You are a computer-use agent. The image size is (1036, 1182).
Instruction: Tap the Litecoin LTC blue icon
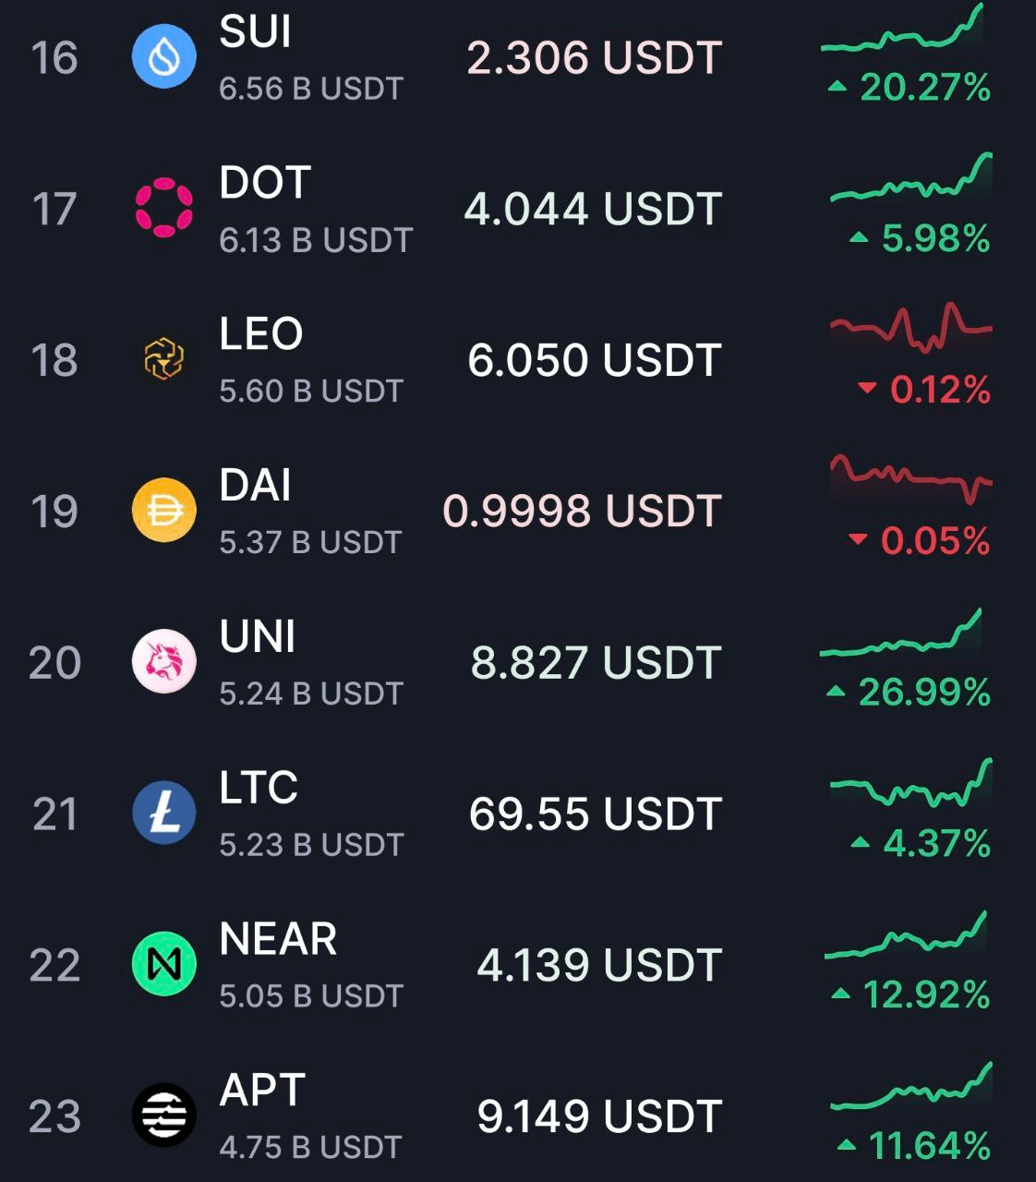coord(164,813)
